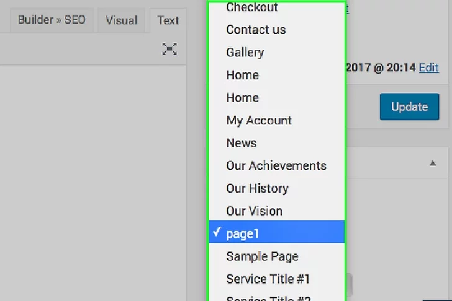Image resolution: width=452 pixels, height=301 pixels.
Task: Collapse the panel using the triangle arrow
Action: pyautogui.click(x=432, y=163)
